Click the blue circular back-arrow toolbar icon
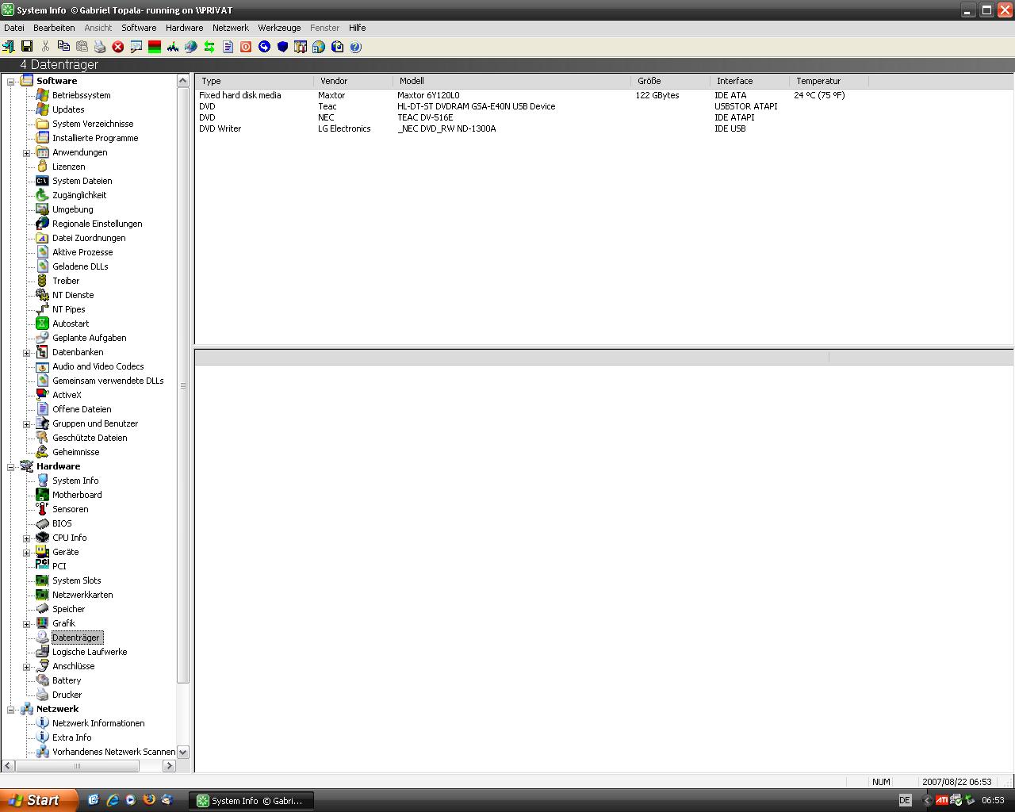Screen dimensions: 1015x812 click(x=264, y=47)
